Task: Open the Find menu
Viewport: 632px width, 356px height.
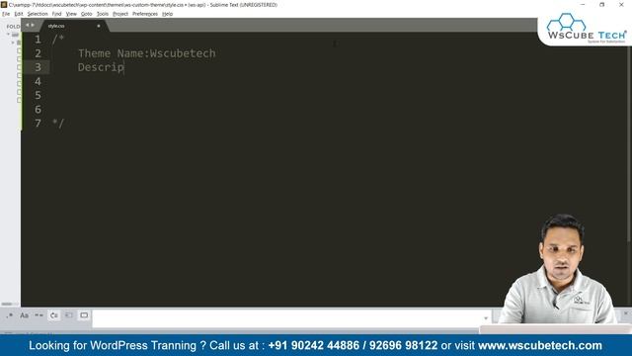Action: coord(56,14)
